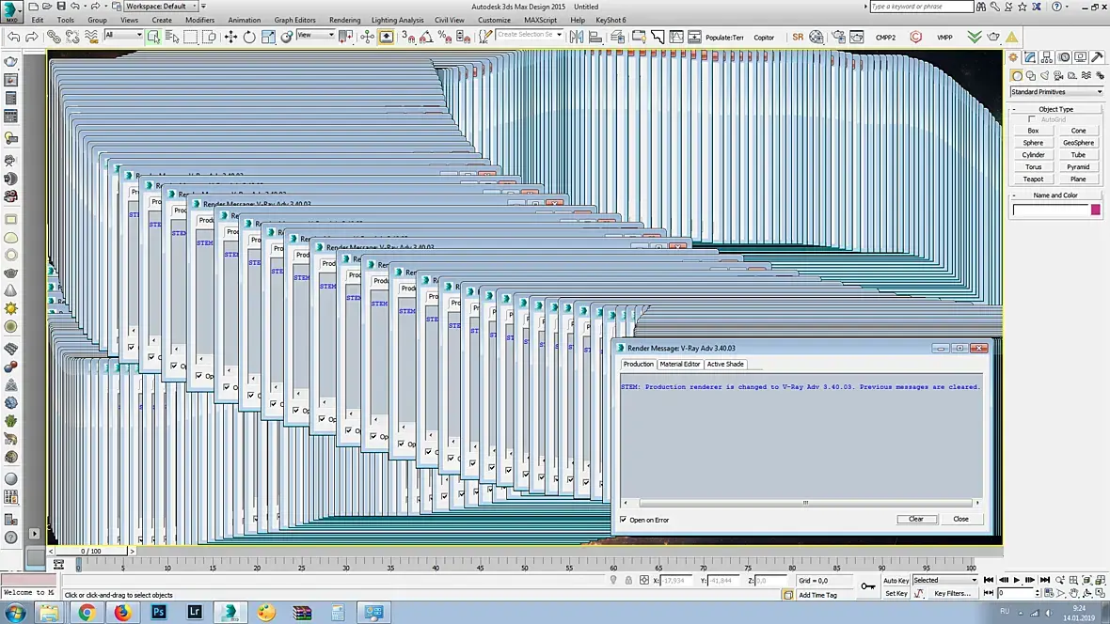Toggle the Set Key mode button

pyautogui.click(x=896, y=593)
